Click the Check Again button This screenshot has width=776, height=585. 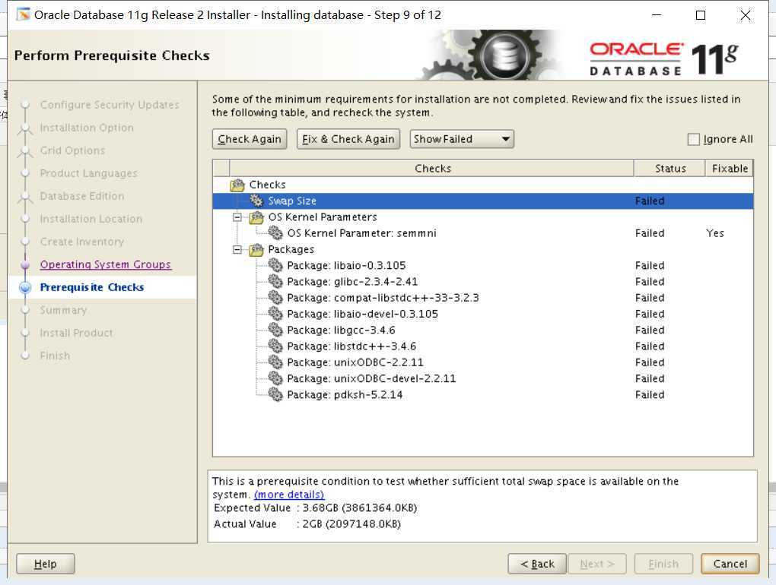[250, 139]
